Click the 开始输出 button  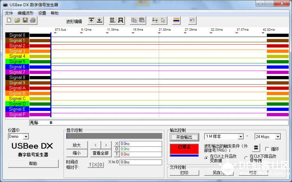[x=184, y=137]
